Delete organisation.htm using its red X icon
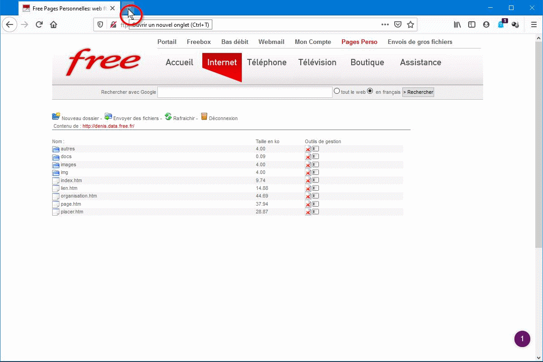 point(308,196)
